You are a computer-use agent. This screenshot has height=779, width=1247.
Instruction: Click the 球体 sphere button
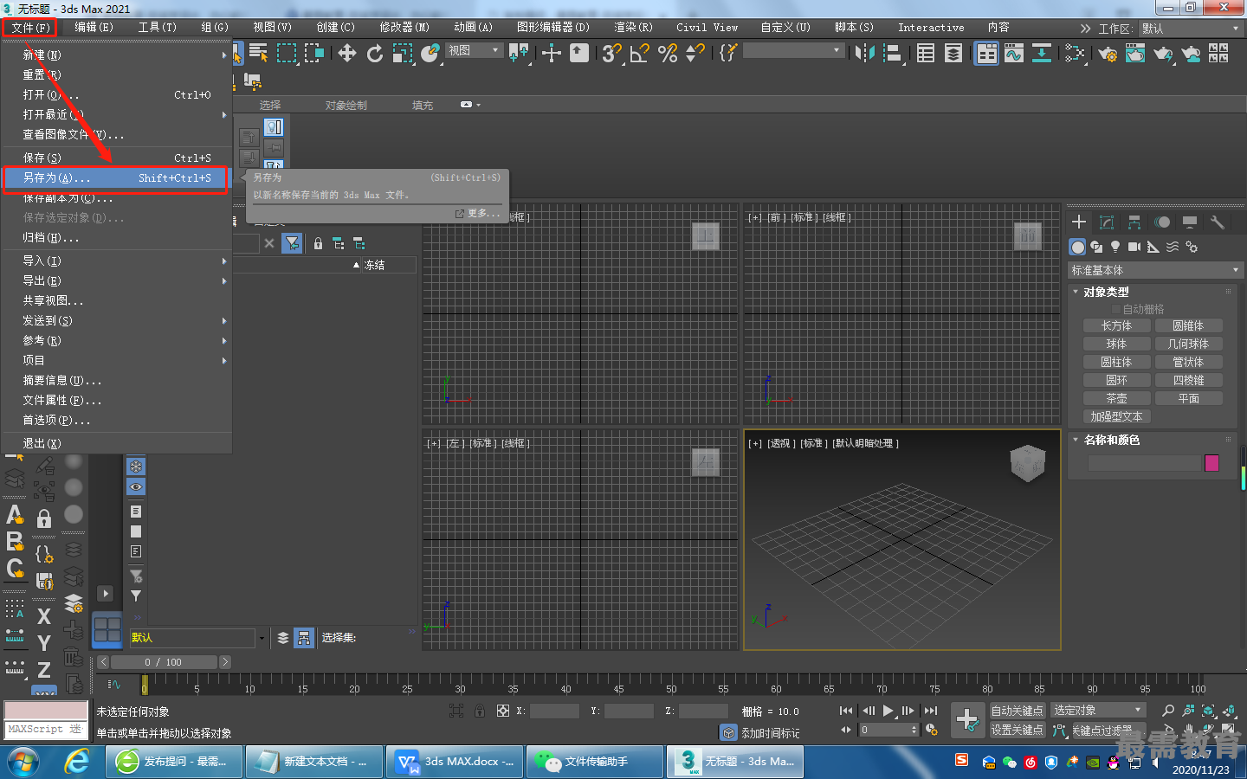click(1116, 344)
